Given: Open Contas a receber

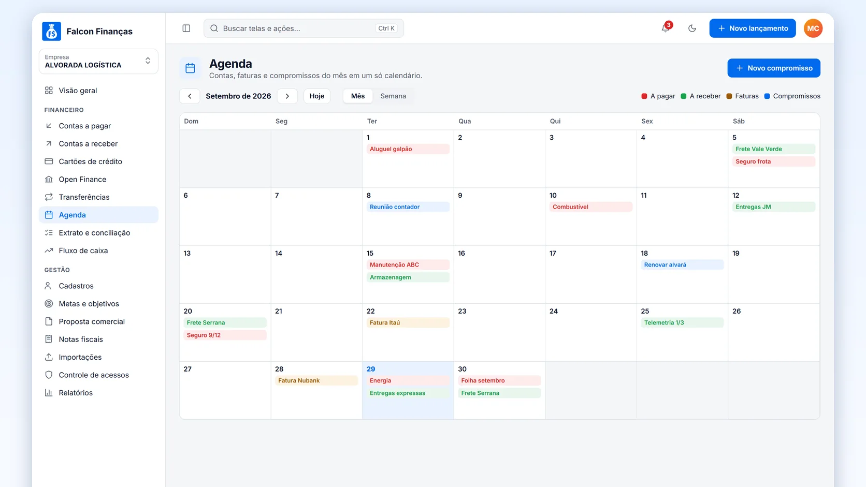Looking at the screenshot, I should (98, 144).
